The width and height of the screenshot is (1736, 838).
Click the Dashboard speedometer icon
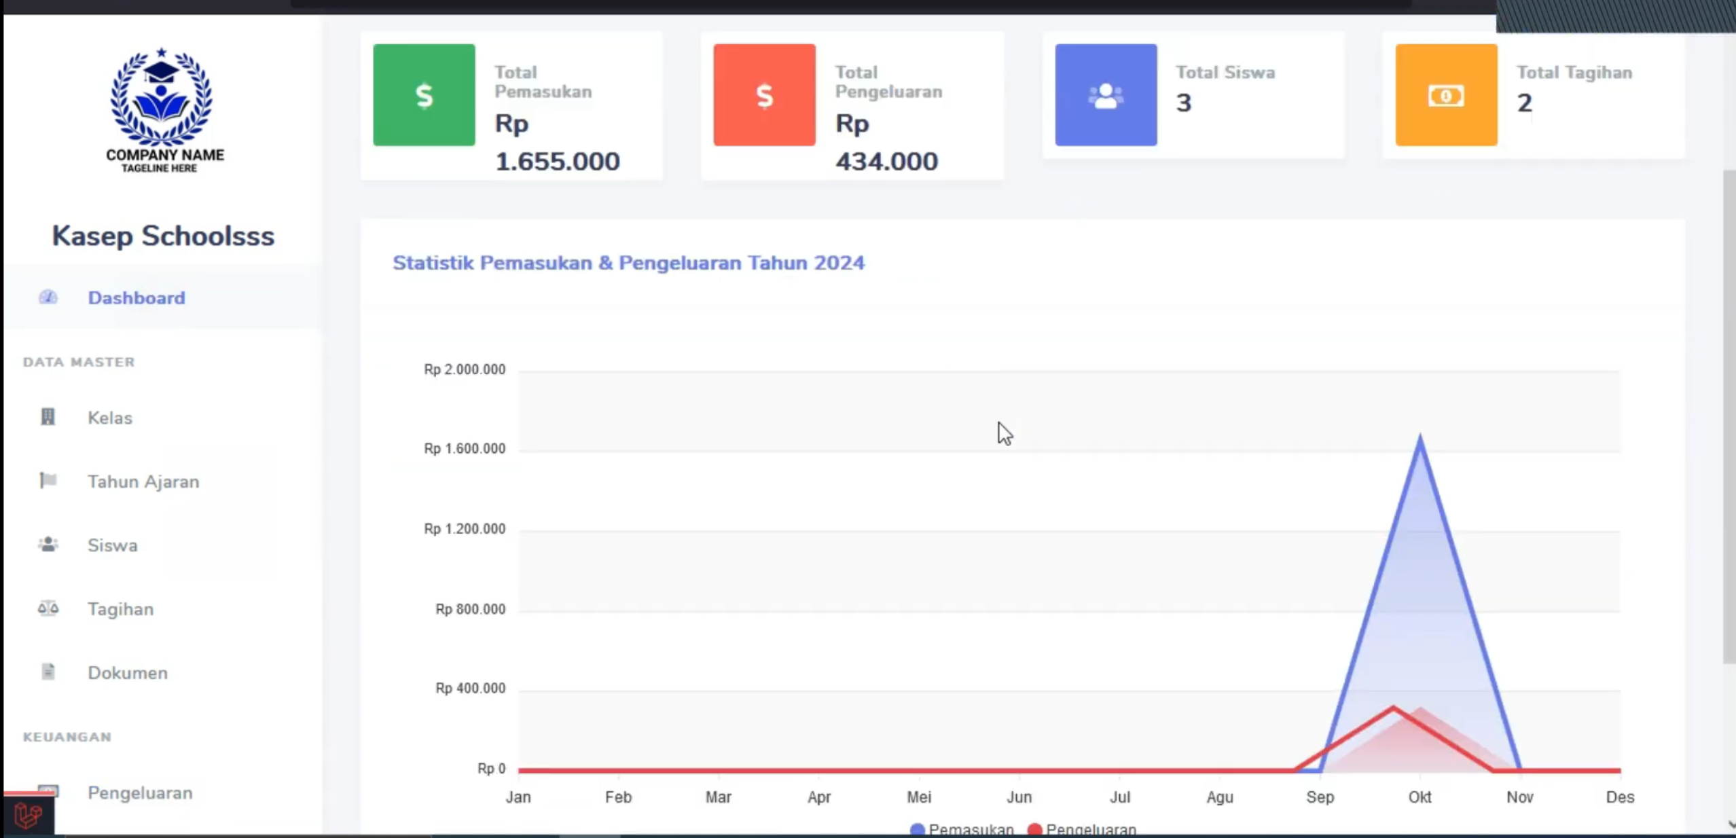click(x=48, y=297)
